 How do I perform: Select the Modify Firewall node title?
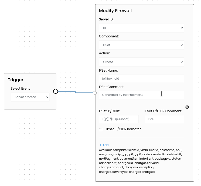[x=115, y=11]
